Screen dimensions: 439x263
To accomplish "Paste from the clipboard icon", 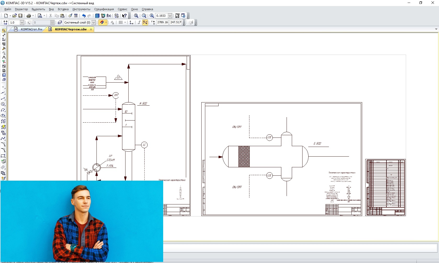I will tap(62, 16).
